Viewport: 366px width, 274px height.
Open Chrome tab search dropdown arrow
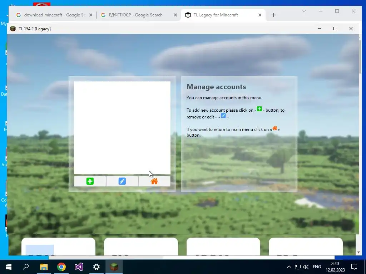click(304, 11)
